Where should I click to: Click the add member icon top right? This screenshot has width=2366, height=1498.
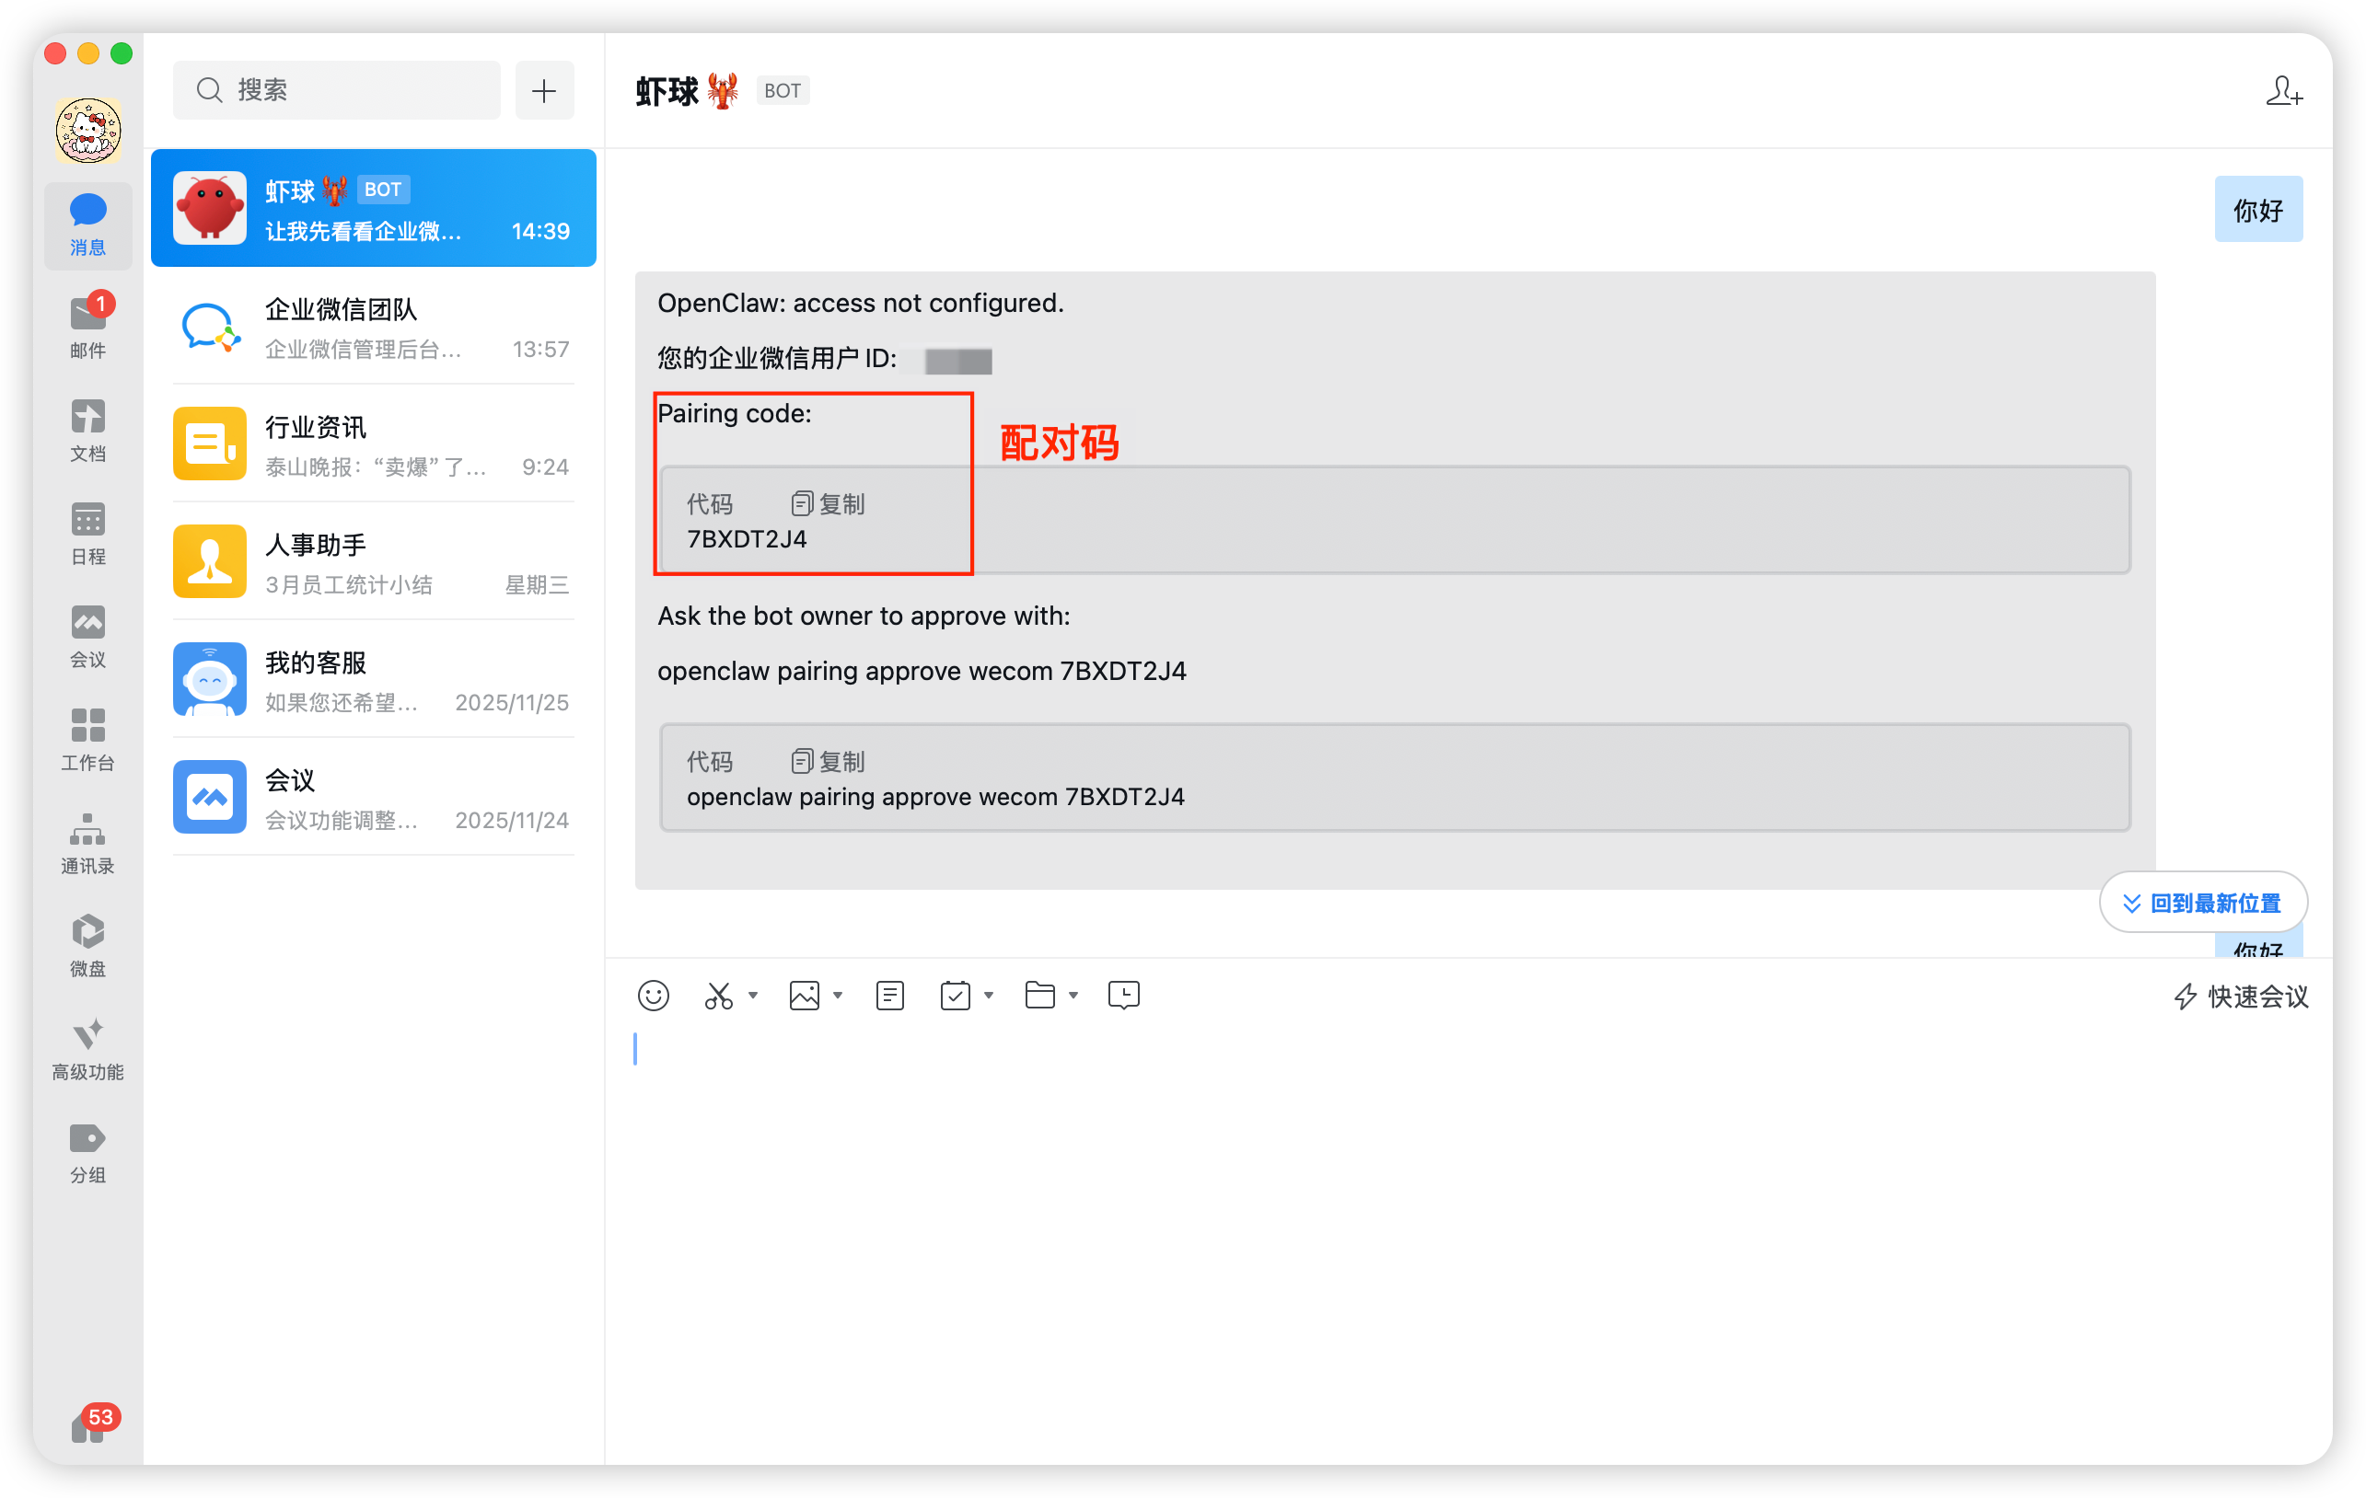(x=2283, y=91)
